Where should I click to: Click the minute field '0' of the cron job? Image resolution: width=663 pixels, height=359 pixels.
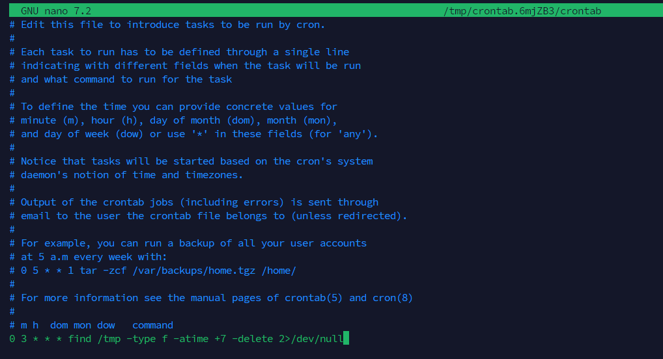point(12,339)
